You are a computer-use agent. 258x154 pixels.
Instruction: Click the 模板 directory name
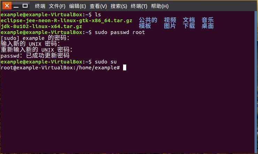tap(145, 26)
